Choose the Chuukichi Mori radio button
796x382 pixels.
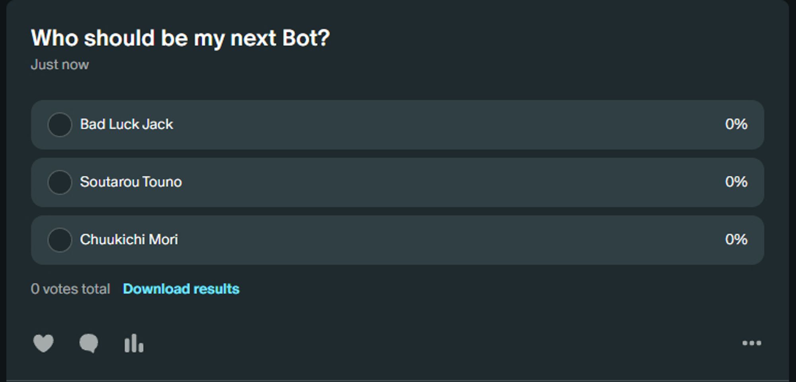pos(60,240)
